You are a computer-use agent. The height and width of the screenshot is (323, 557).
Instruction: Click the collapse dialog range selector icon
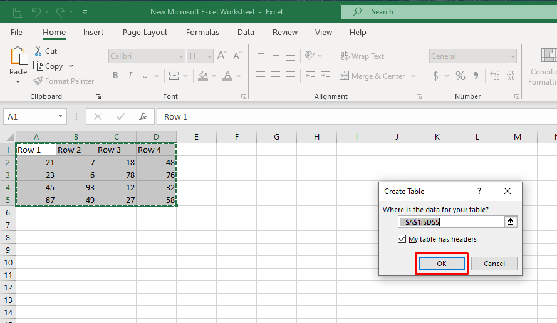click(511, 222)
